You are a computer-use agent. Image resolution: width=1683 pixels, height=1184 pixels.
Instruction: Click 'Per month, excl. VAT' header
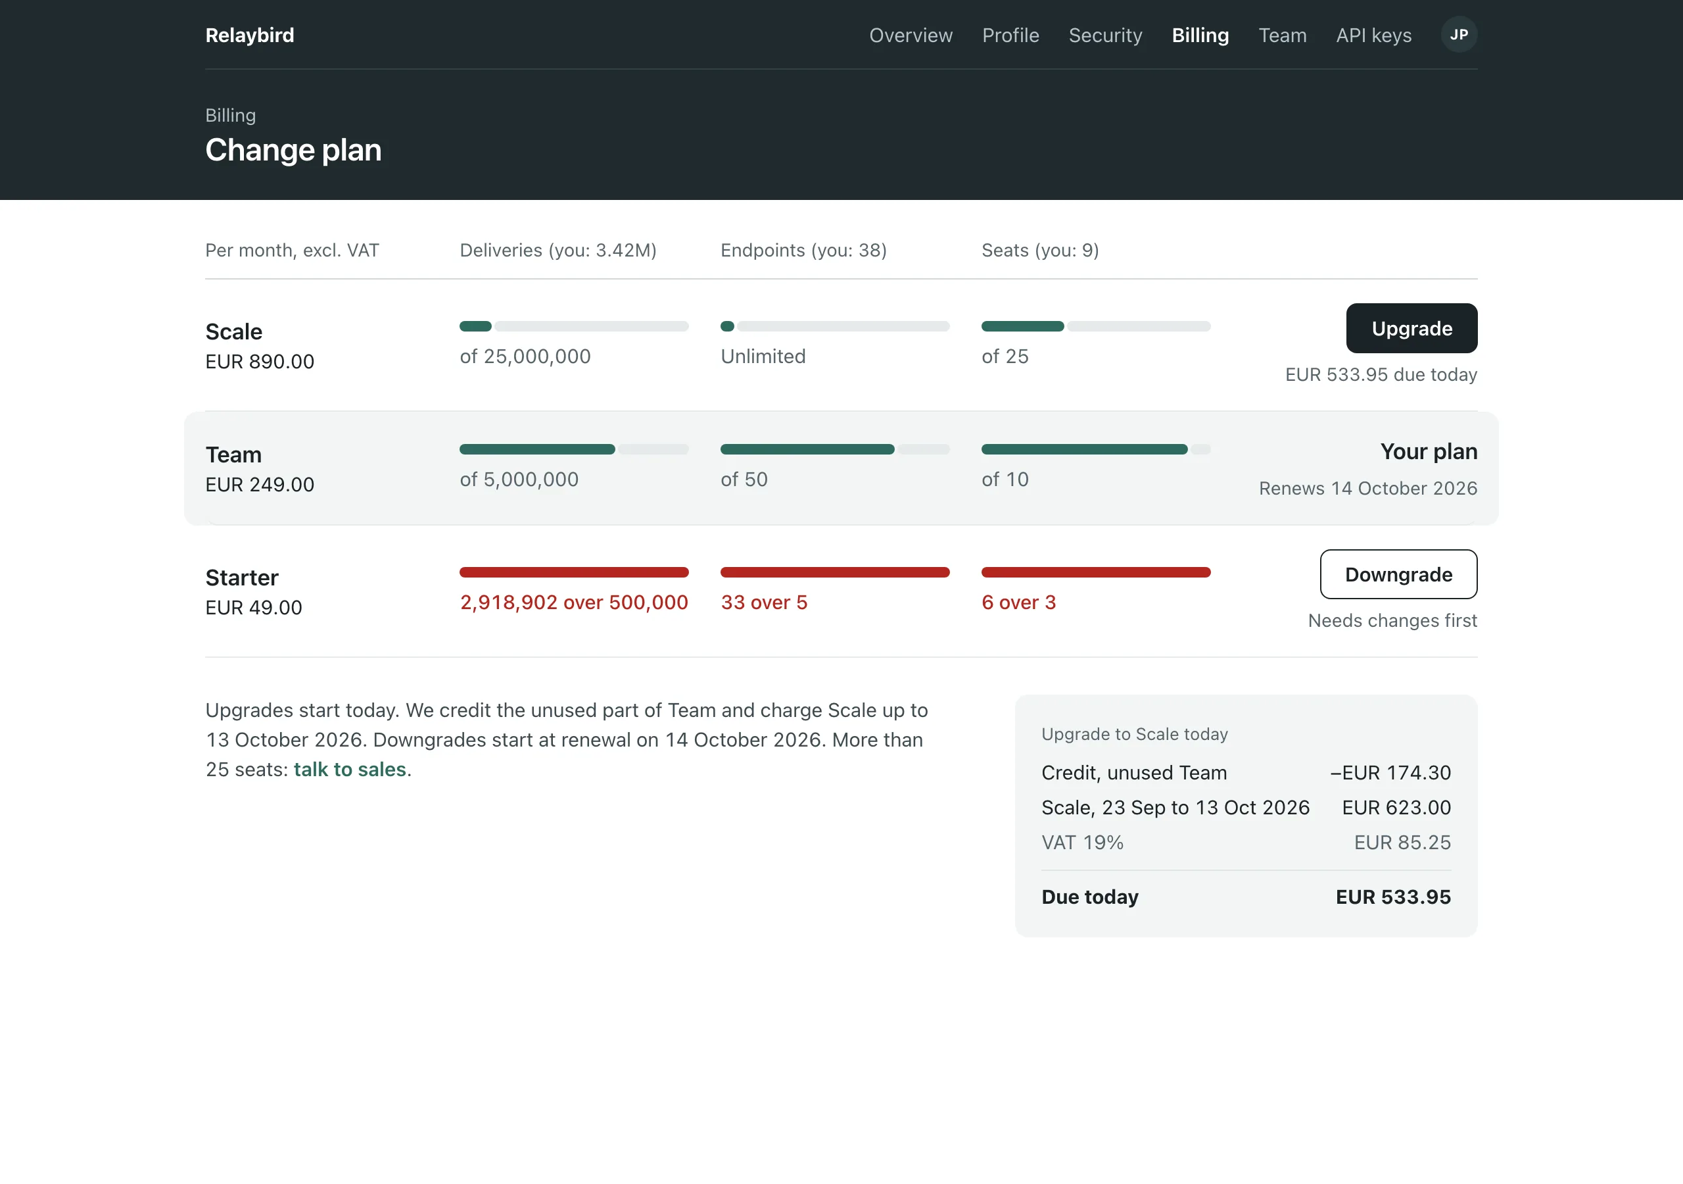292,250
